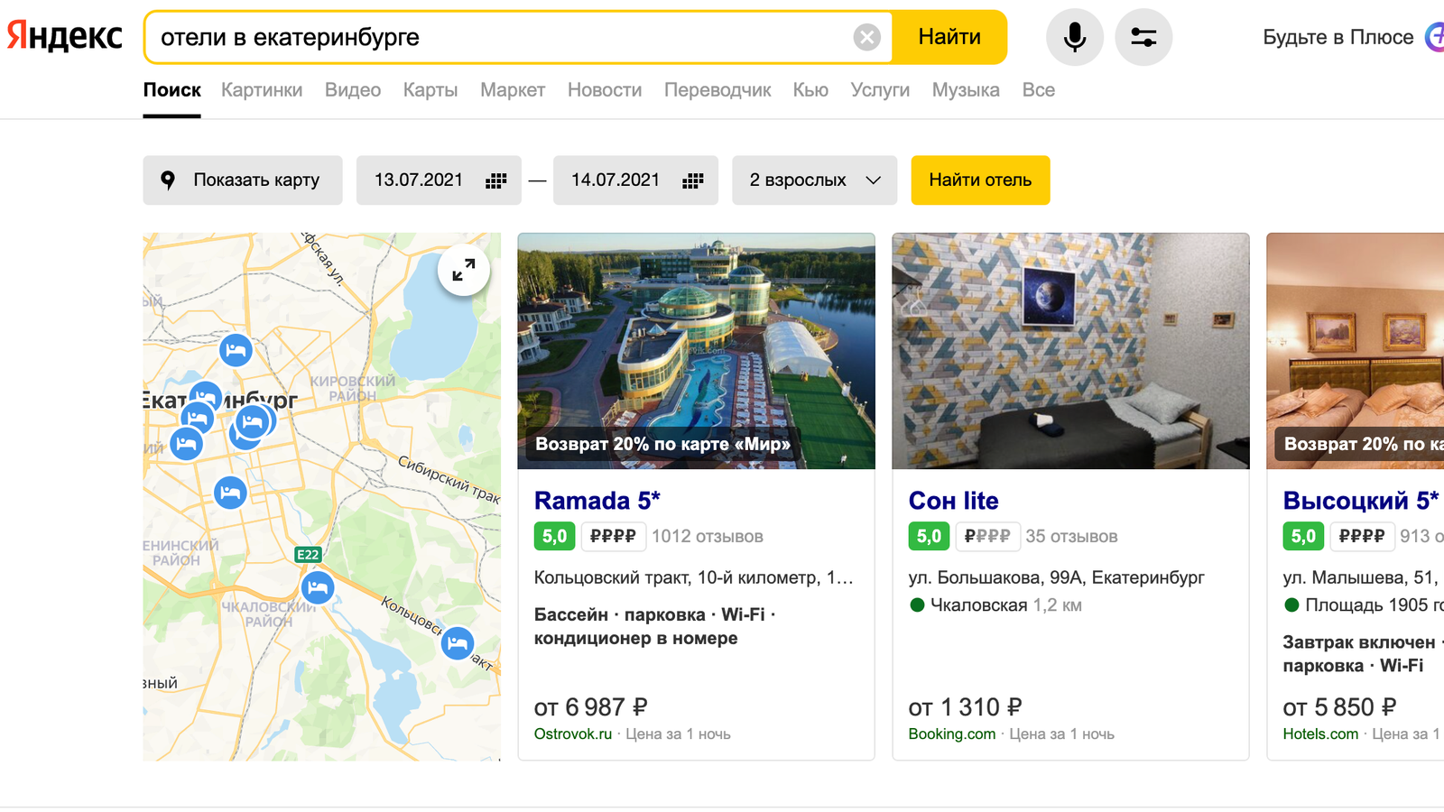Click the Yandex logo
The image size is (1444, 812).
click(x=65, y=37)
